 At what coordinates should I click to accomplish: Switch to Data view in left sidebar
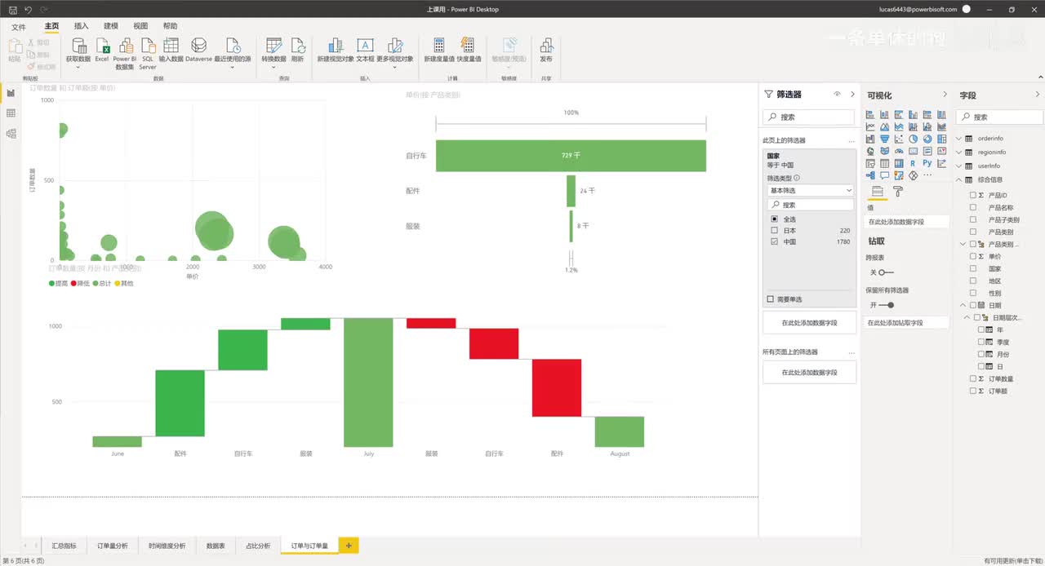click(x=11, y=113)
